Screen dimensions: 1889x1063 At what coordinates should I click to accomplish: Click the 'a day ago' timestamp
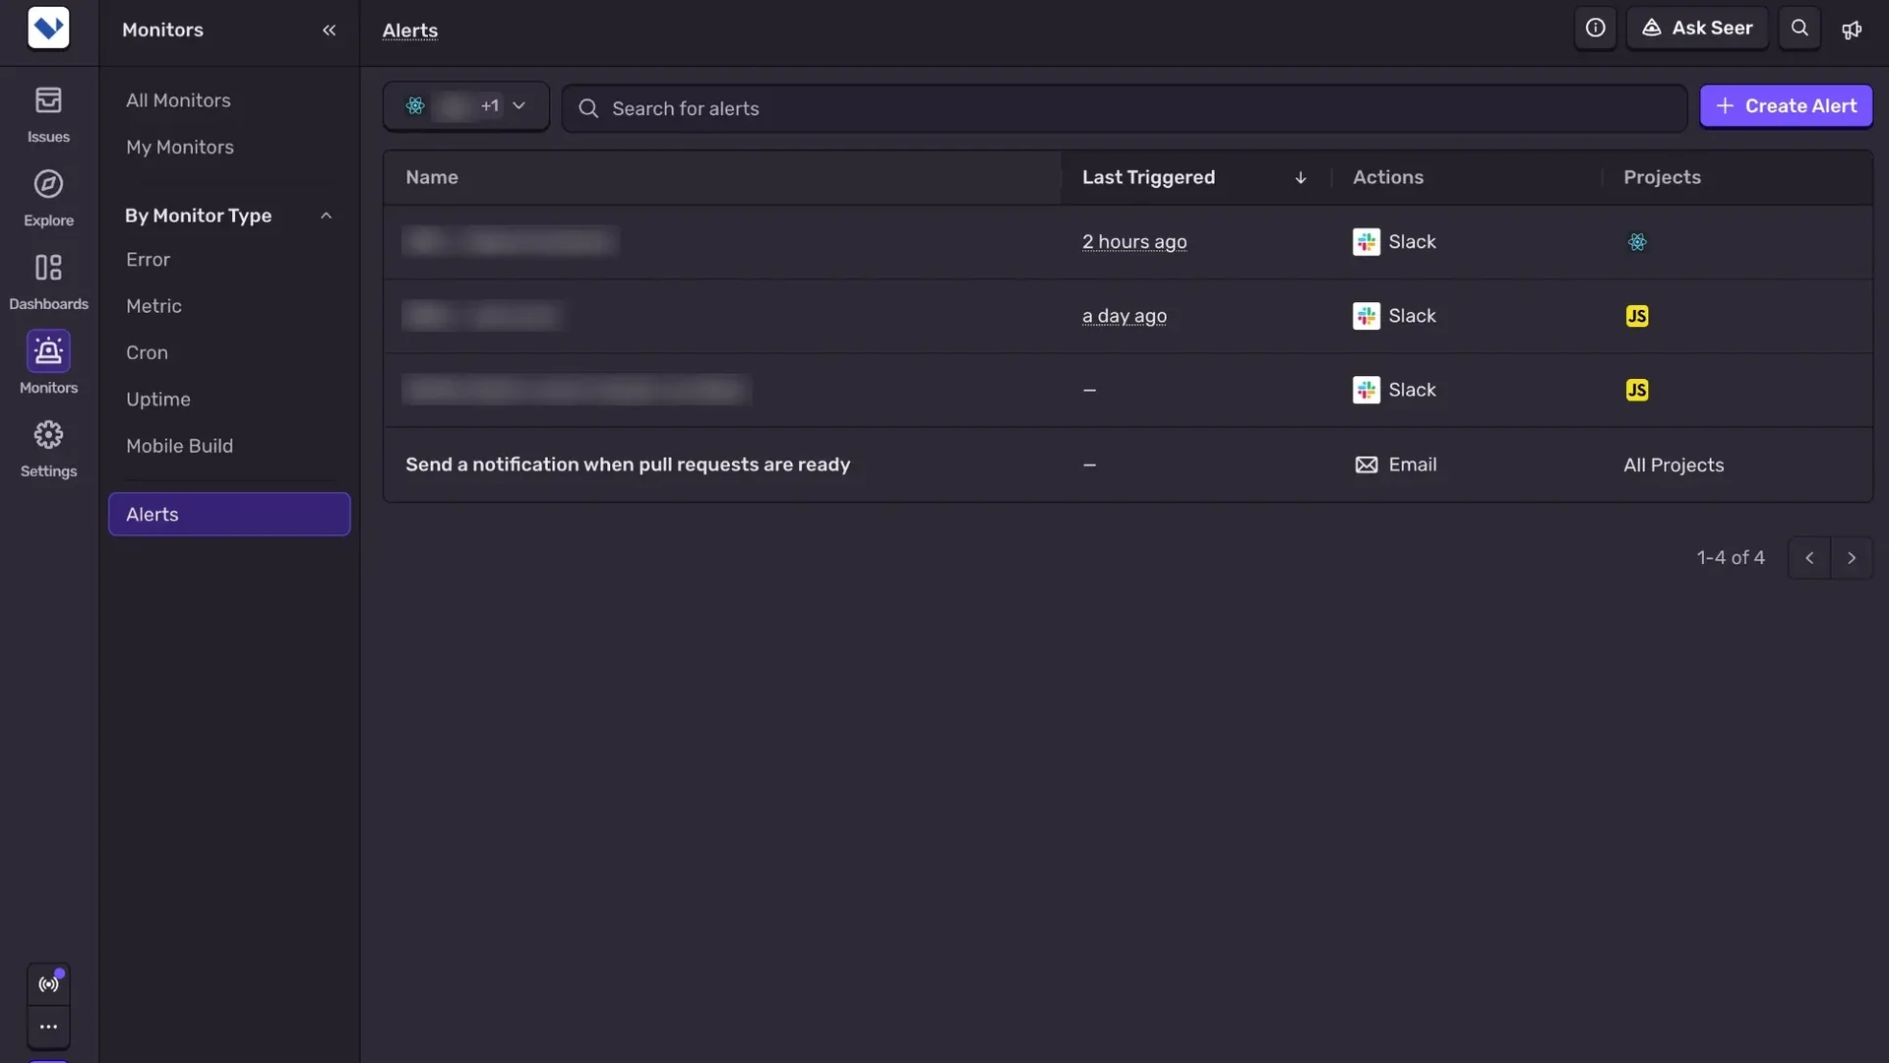tap(1125, 316)
